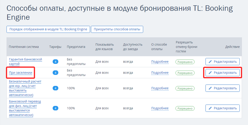Edit the Банковский перевод payment method
The height and width of the screenshot is (125, 248).
(223, 108)
